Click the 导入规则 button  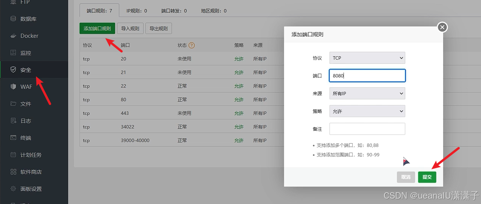coord(130,28)
